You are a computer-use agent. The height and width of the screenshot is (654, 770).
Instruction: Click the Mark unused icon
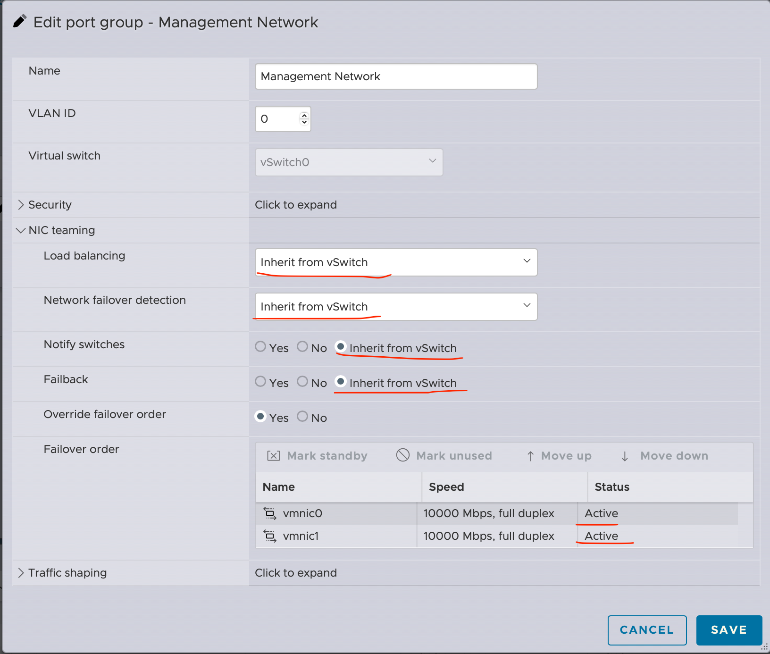403,455
